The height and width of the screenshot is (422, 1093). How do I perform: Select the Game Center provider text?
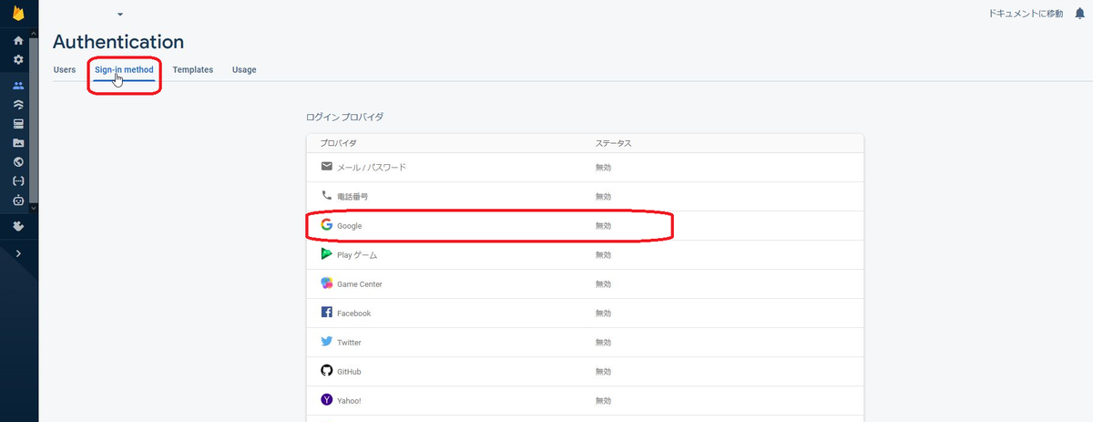(x=360, y=284)
